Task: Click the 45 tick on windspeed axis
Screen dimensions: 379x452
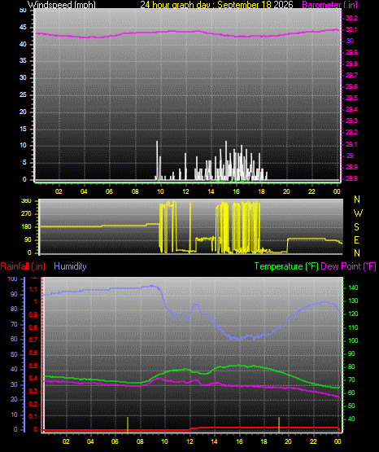Action: pyautogui.click(x=23, y=28)
